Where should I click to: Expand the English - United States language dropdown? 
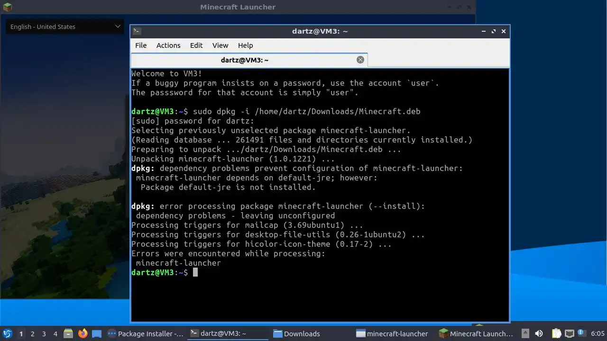tap(65, 27)
